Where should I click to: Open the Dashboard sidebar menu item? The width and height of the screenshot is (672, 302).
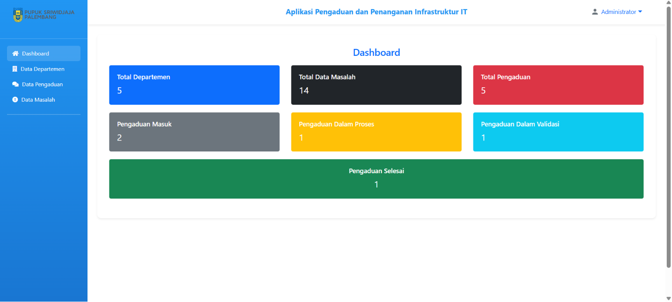(x=44, y=54)
